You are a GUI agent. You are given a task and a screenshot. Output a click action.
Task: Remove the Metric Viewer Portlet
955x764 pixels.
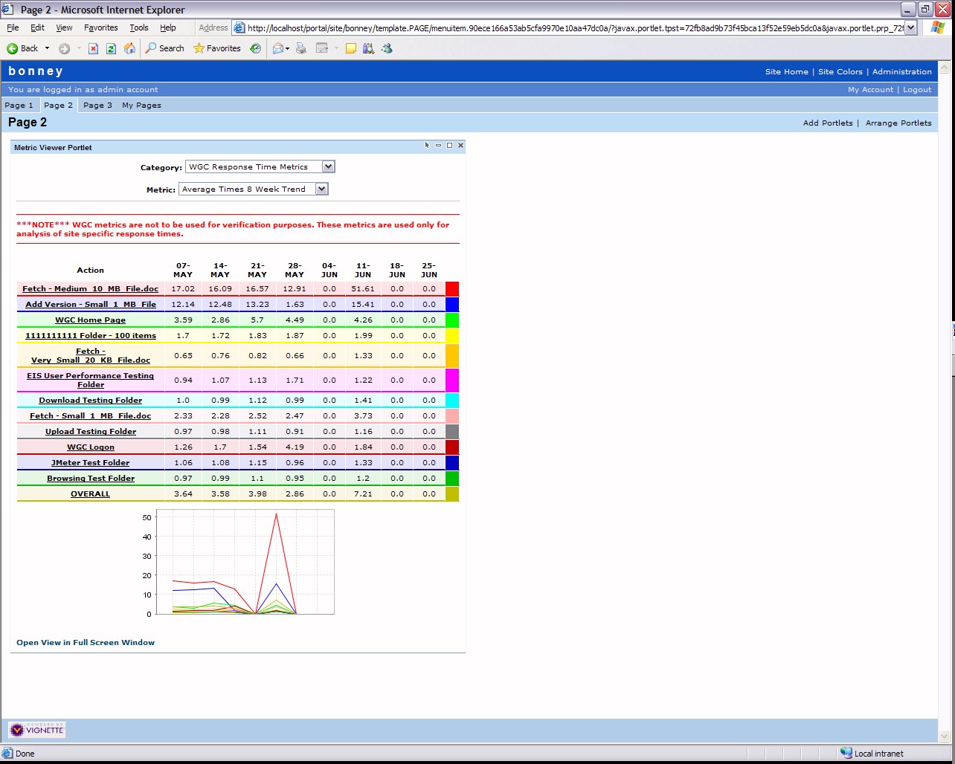click(460, 146)
